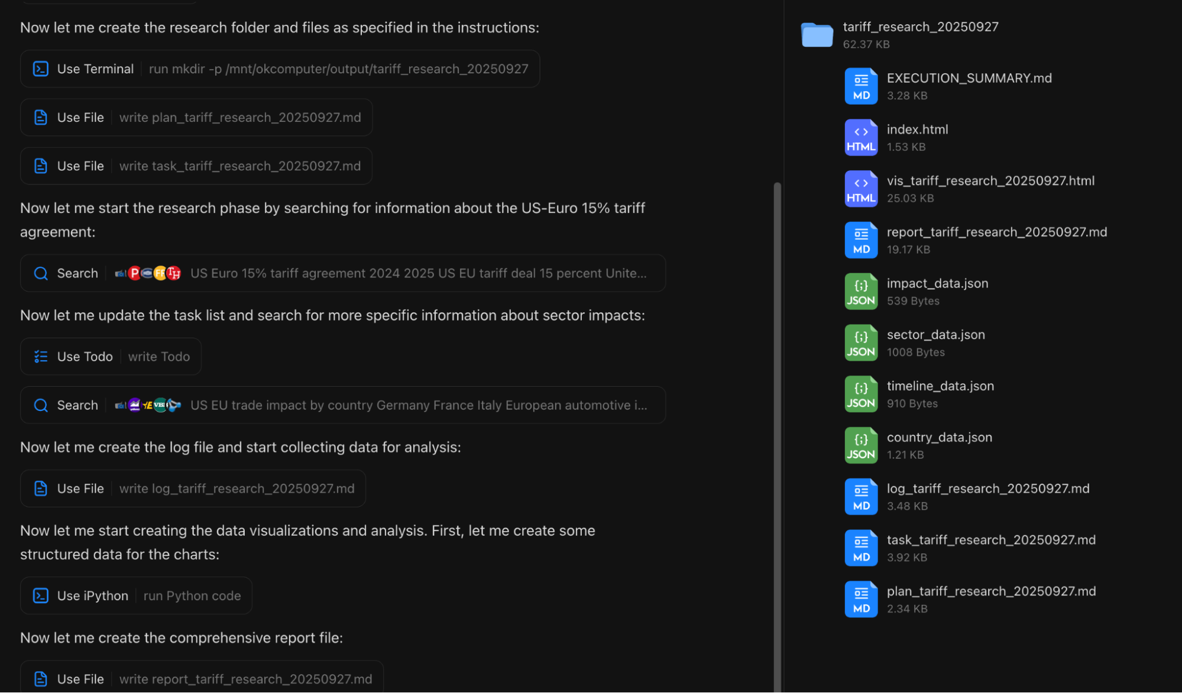Screen dimensions: 1182x693
Task: Open the Germany France Italy search step
Action: 418,405
